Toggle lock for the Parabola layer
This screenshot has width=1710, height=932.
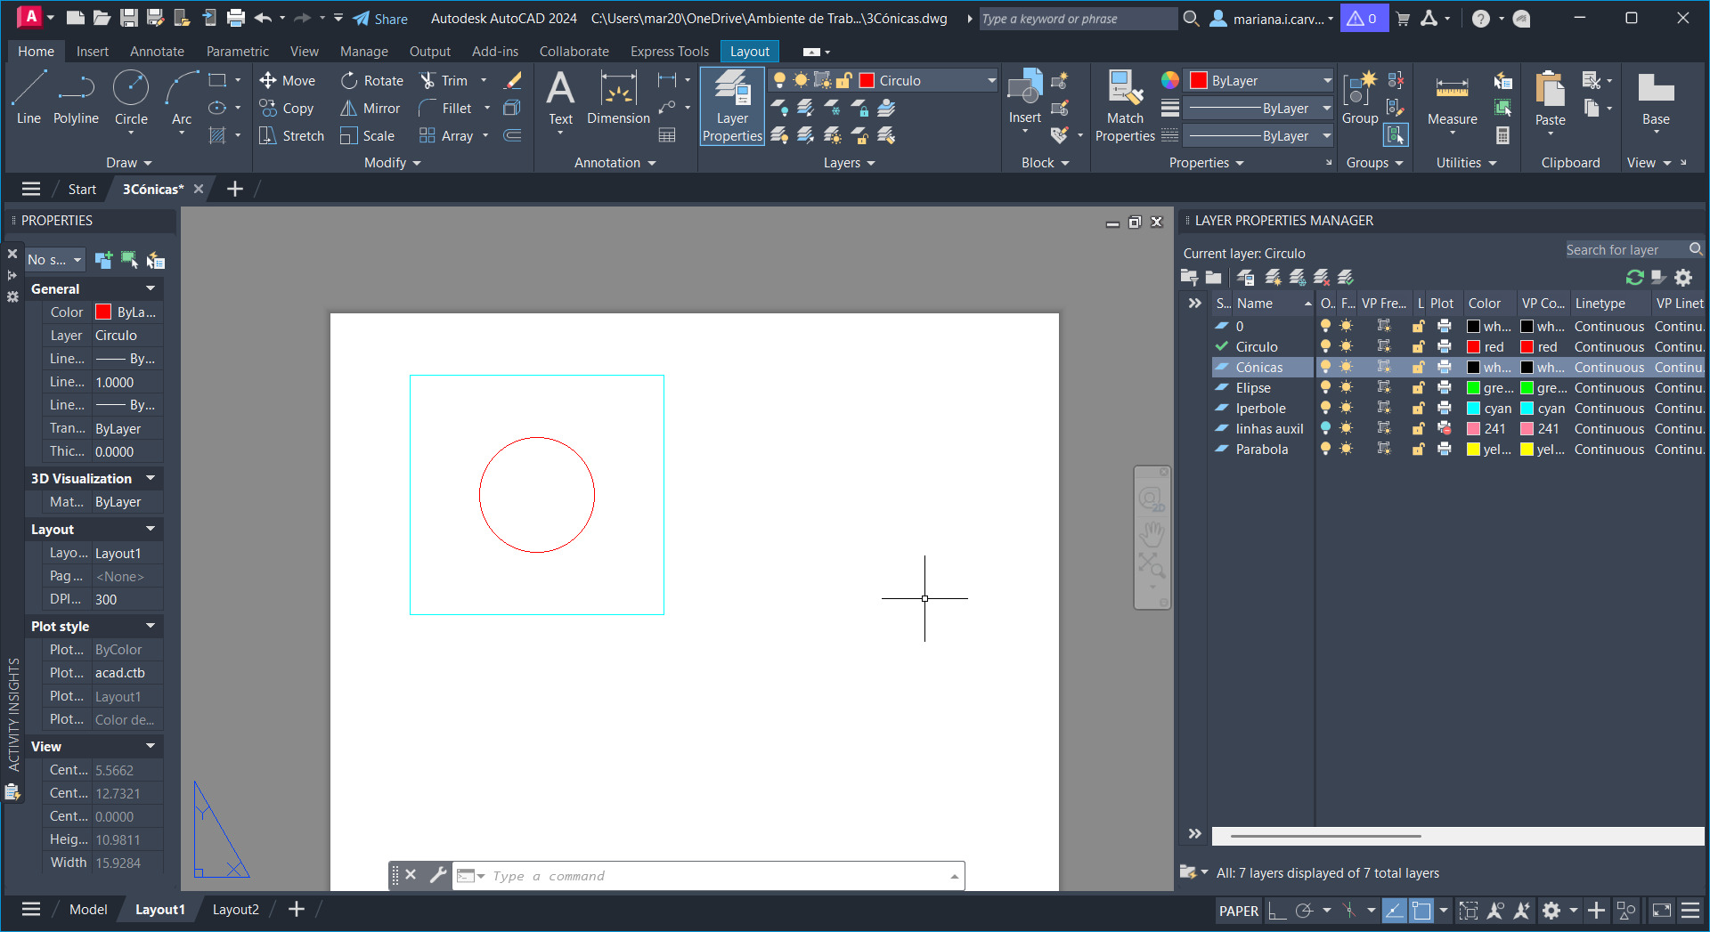pyautogui.click(x=1418, y=450)
